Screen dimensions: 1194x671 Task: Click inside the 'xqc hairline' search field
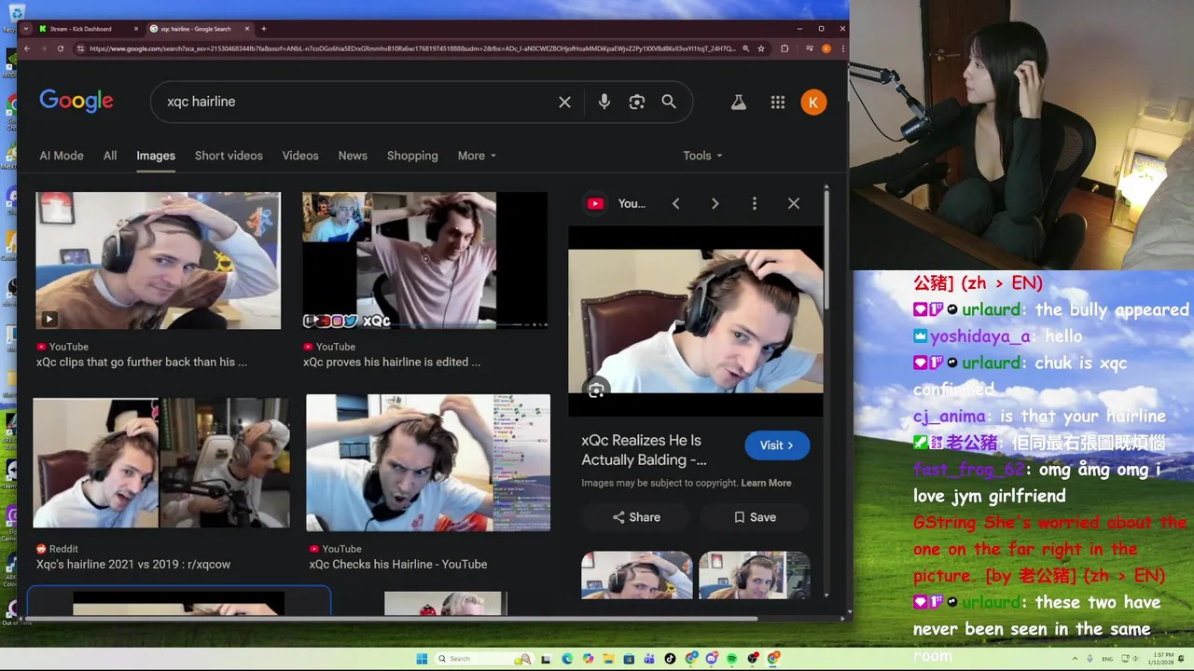[354, 102]
